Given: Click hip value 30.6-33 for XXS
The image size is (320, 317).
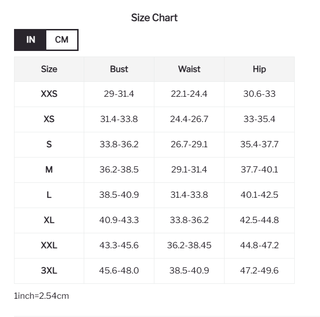Looking at the screenshot, I should point(259,94).
